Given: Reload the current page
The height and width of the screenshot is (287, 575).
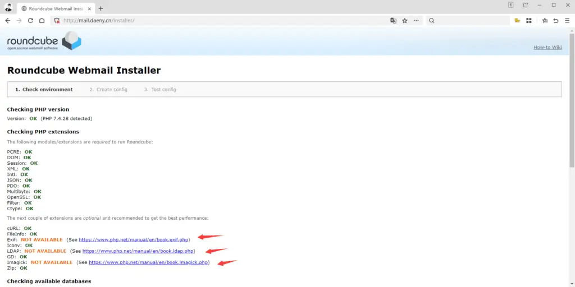Looking at the screenshot, I should (30, 21).
